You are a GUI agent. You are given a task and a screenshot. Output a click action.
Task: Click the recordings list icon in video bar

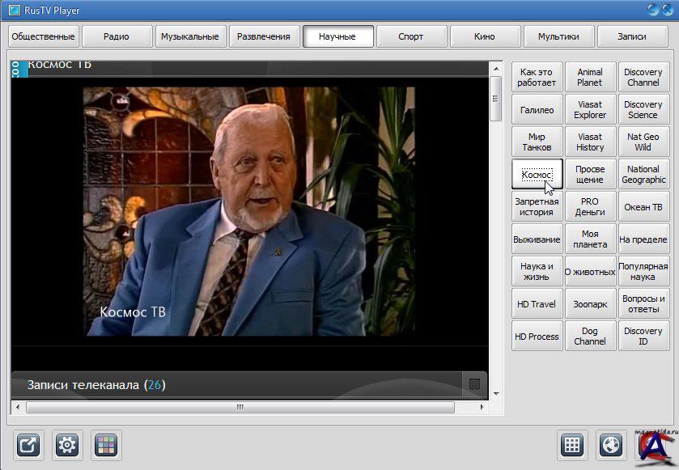tap(475, 384)
